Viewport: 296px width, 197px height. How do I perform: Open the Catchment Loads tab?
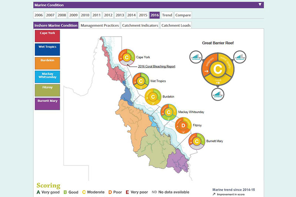click(176, 26)
